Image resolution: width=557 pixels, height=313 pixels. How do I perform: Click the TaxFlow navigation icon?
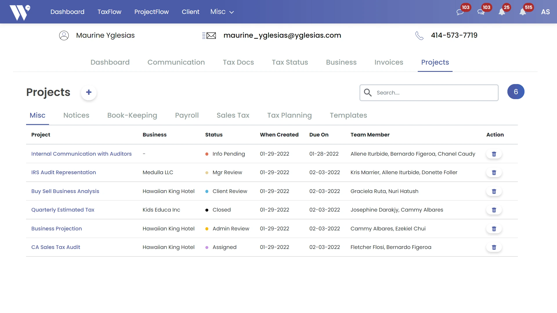click(x=109, y=12)
